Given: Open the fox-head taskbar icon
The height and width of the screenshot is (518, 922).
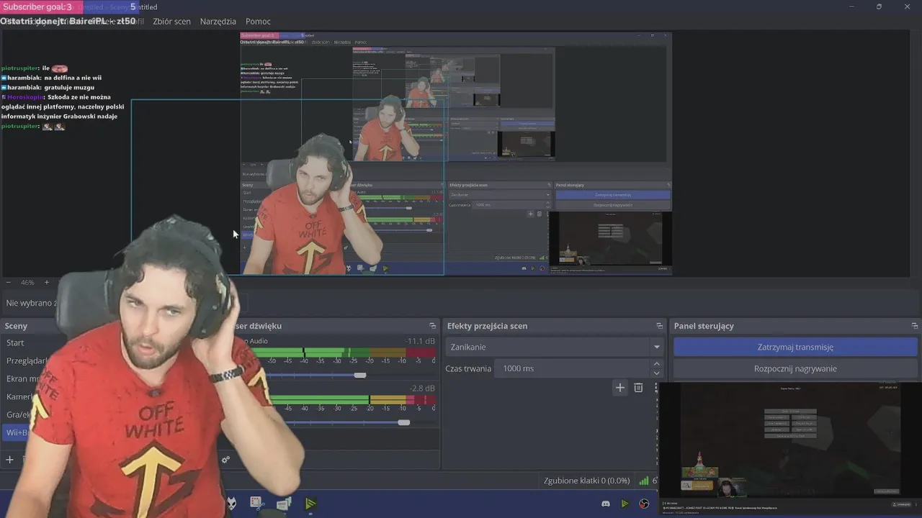Looking at the screenshot, I should pos(231,504).
